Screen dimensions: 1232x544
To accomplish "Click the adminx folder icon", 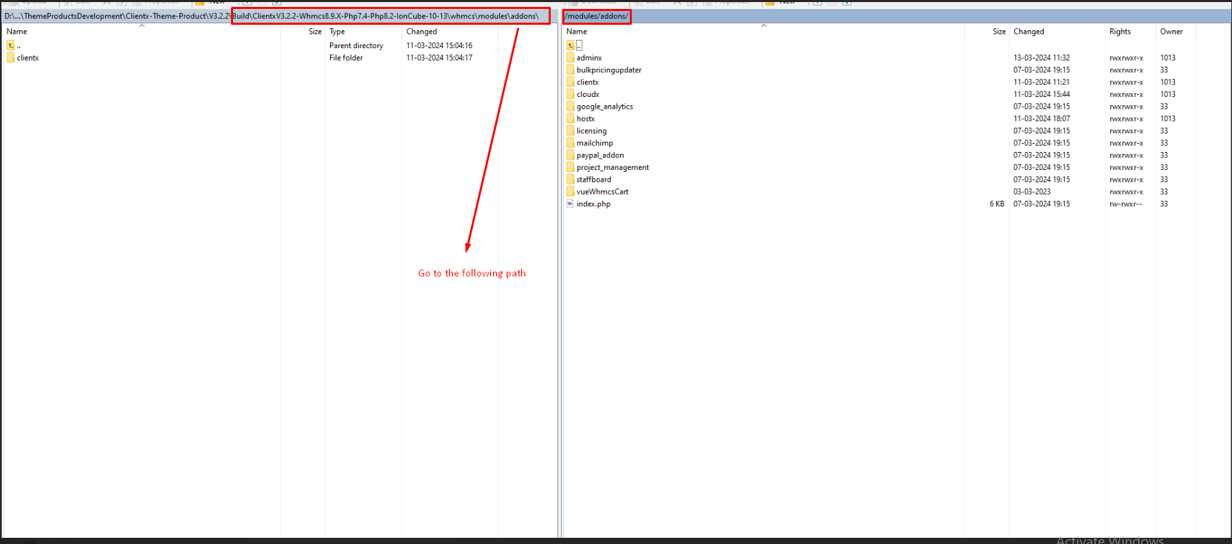I will 570,58.
